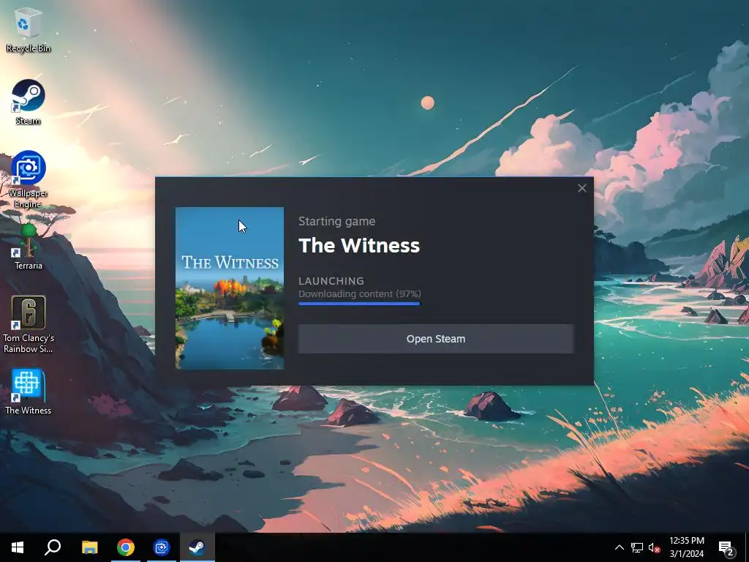Select the Terraria desktop shortcut
This screenshot has height=562, width=749.
pyautogui.click(x=29, y=247)
